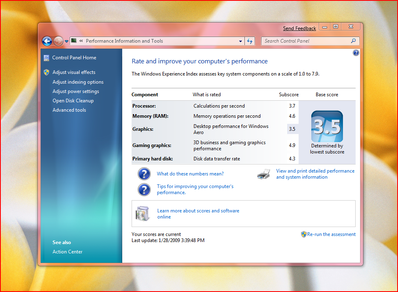The width and height of the screenshot is (398, 292).
Task: Click the shield icon next to Re-run
Action: tap(304, 234)
